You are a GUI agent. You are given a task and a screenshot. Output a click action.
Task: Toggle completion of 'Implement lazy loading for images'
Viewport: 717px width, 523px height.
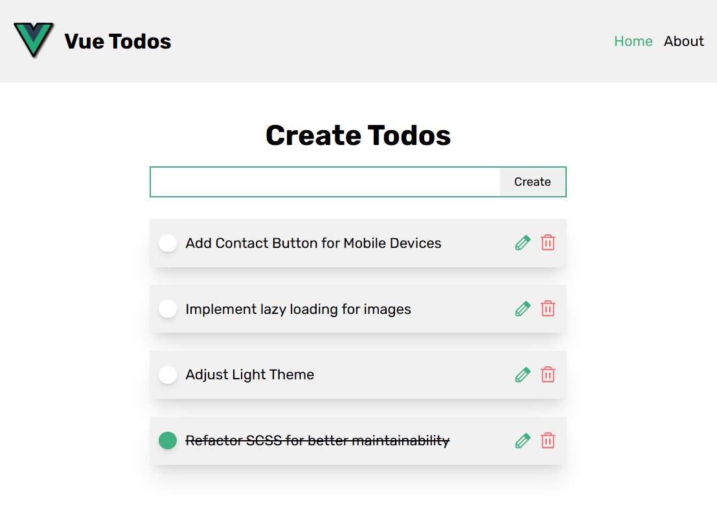tap(168, 309)
